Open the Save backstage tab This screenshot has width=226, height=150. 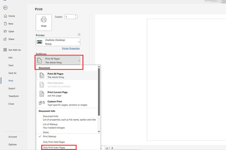click(11, 65)
